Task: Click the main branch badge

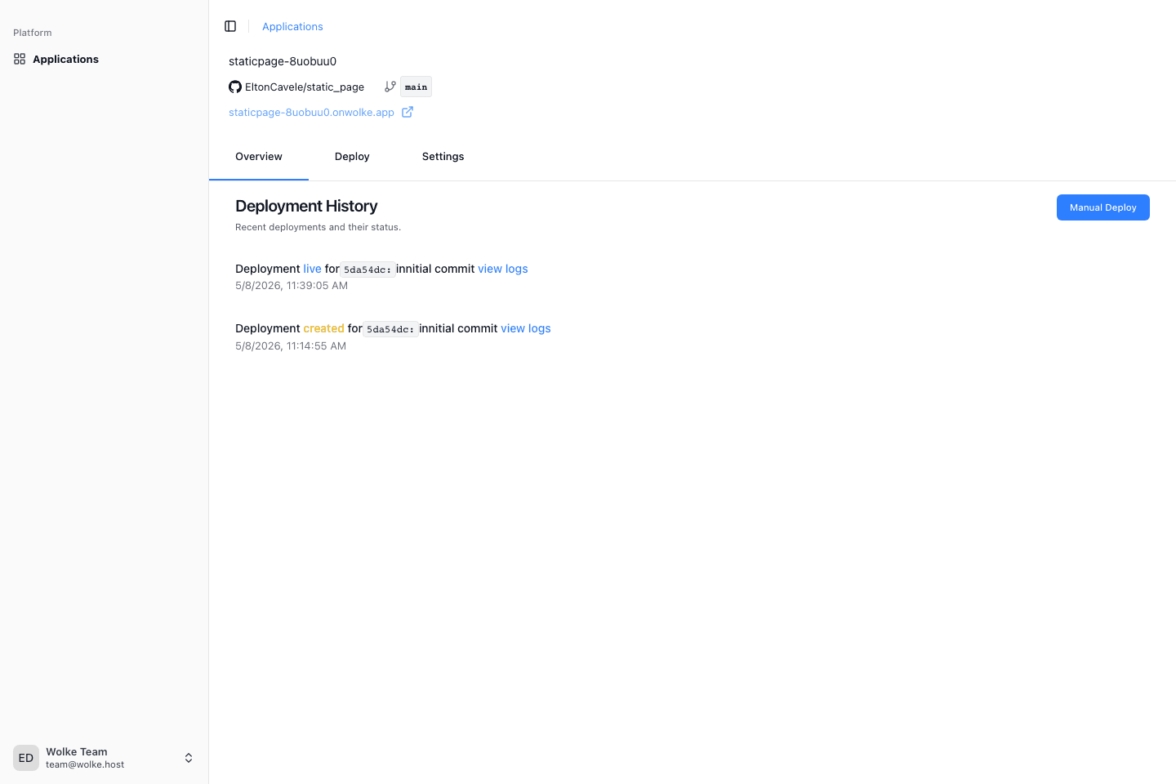Action: (416, 87)
